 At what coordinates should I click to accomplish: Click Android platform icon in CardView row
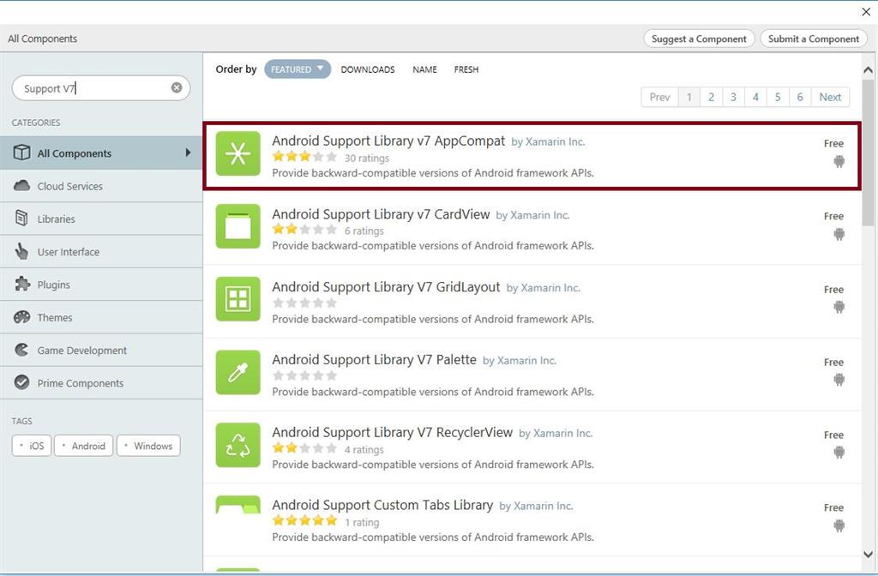click(x=839, y=234)
